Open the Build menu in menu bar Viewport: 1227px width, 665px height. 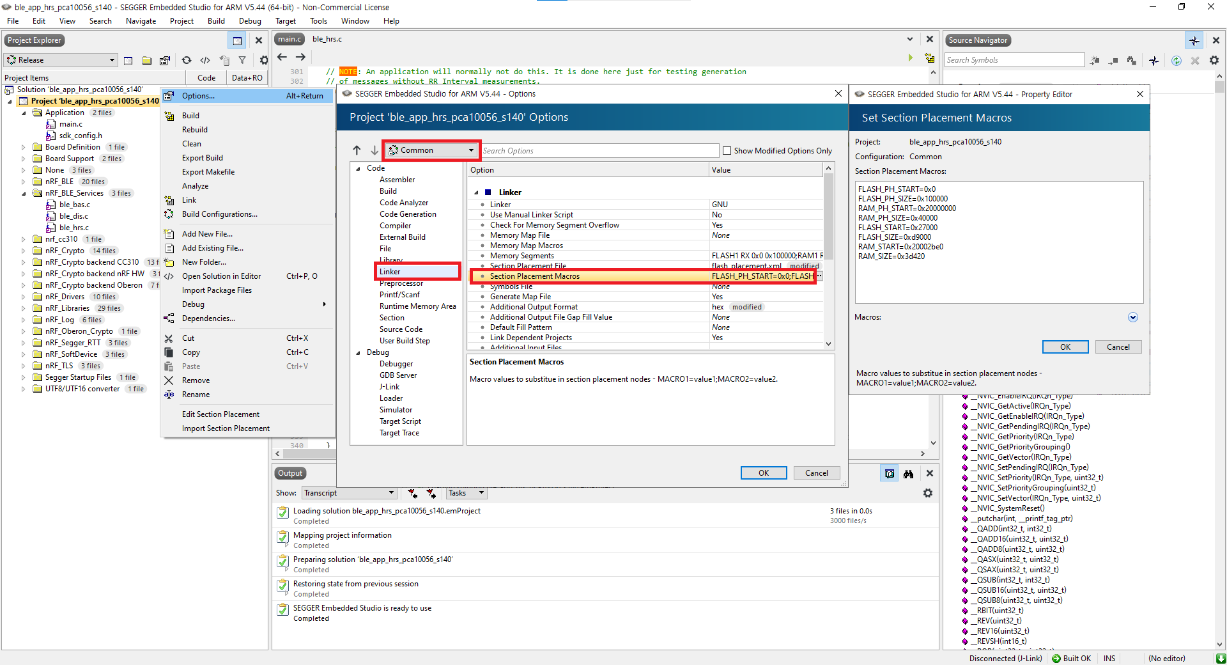pos(216,21)
